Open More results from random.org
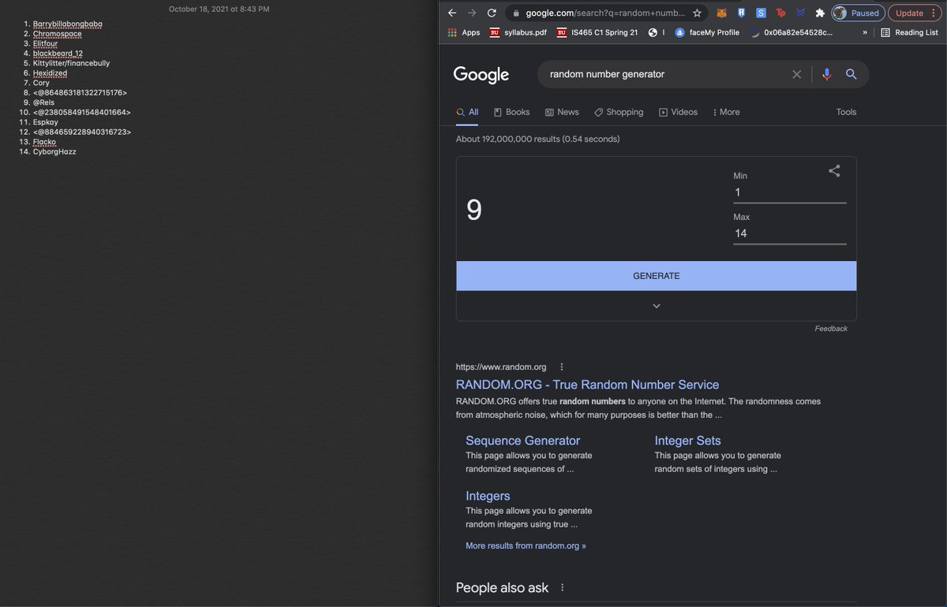This screenshot has width=947, height=607. [x=526, y=546]
